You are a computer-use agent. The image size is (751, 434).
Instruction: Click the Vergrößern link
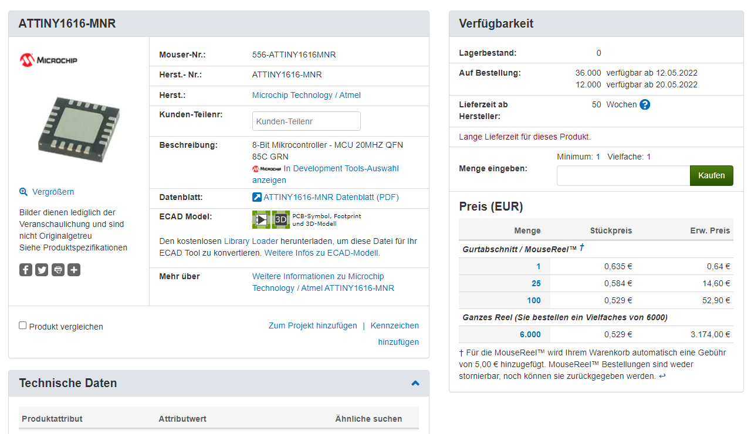click(x=53, y=192)
